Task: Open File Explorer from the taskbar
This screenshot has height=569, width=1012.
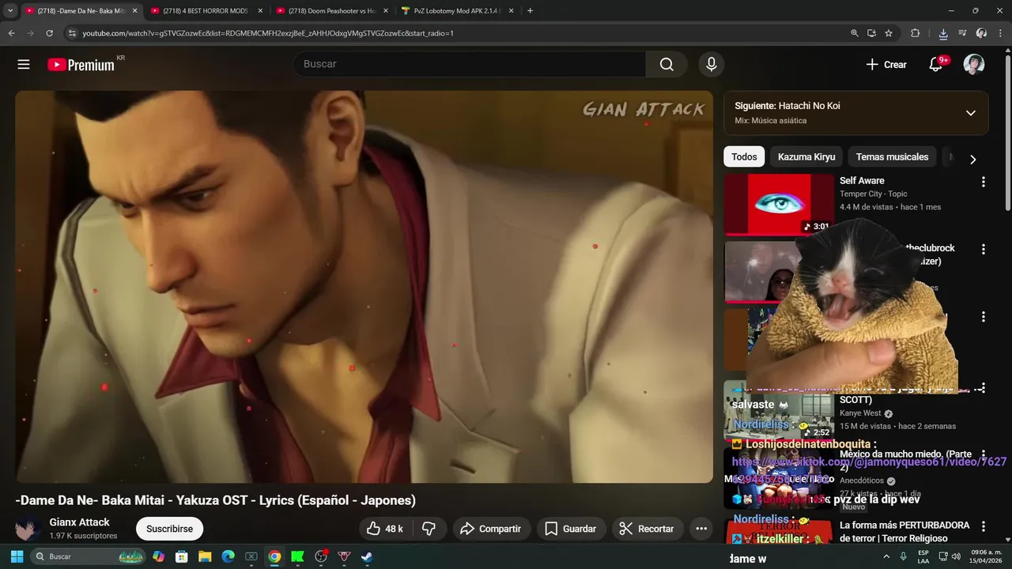Action: [x=205, y=556]
